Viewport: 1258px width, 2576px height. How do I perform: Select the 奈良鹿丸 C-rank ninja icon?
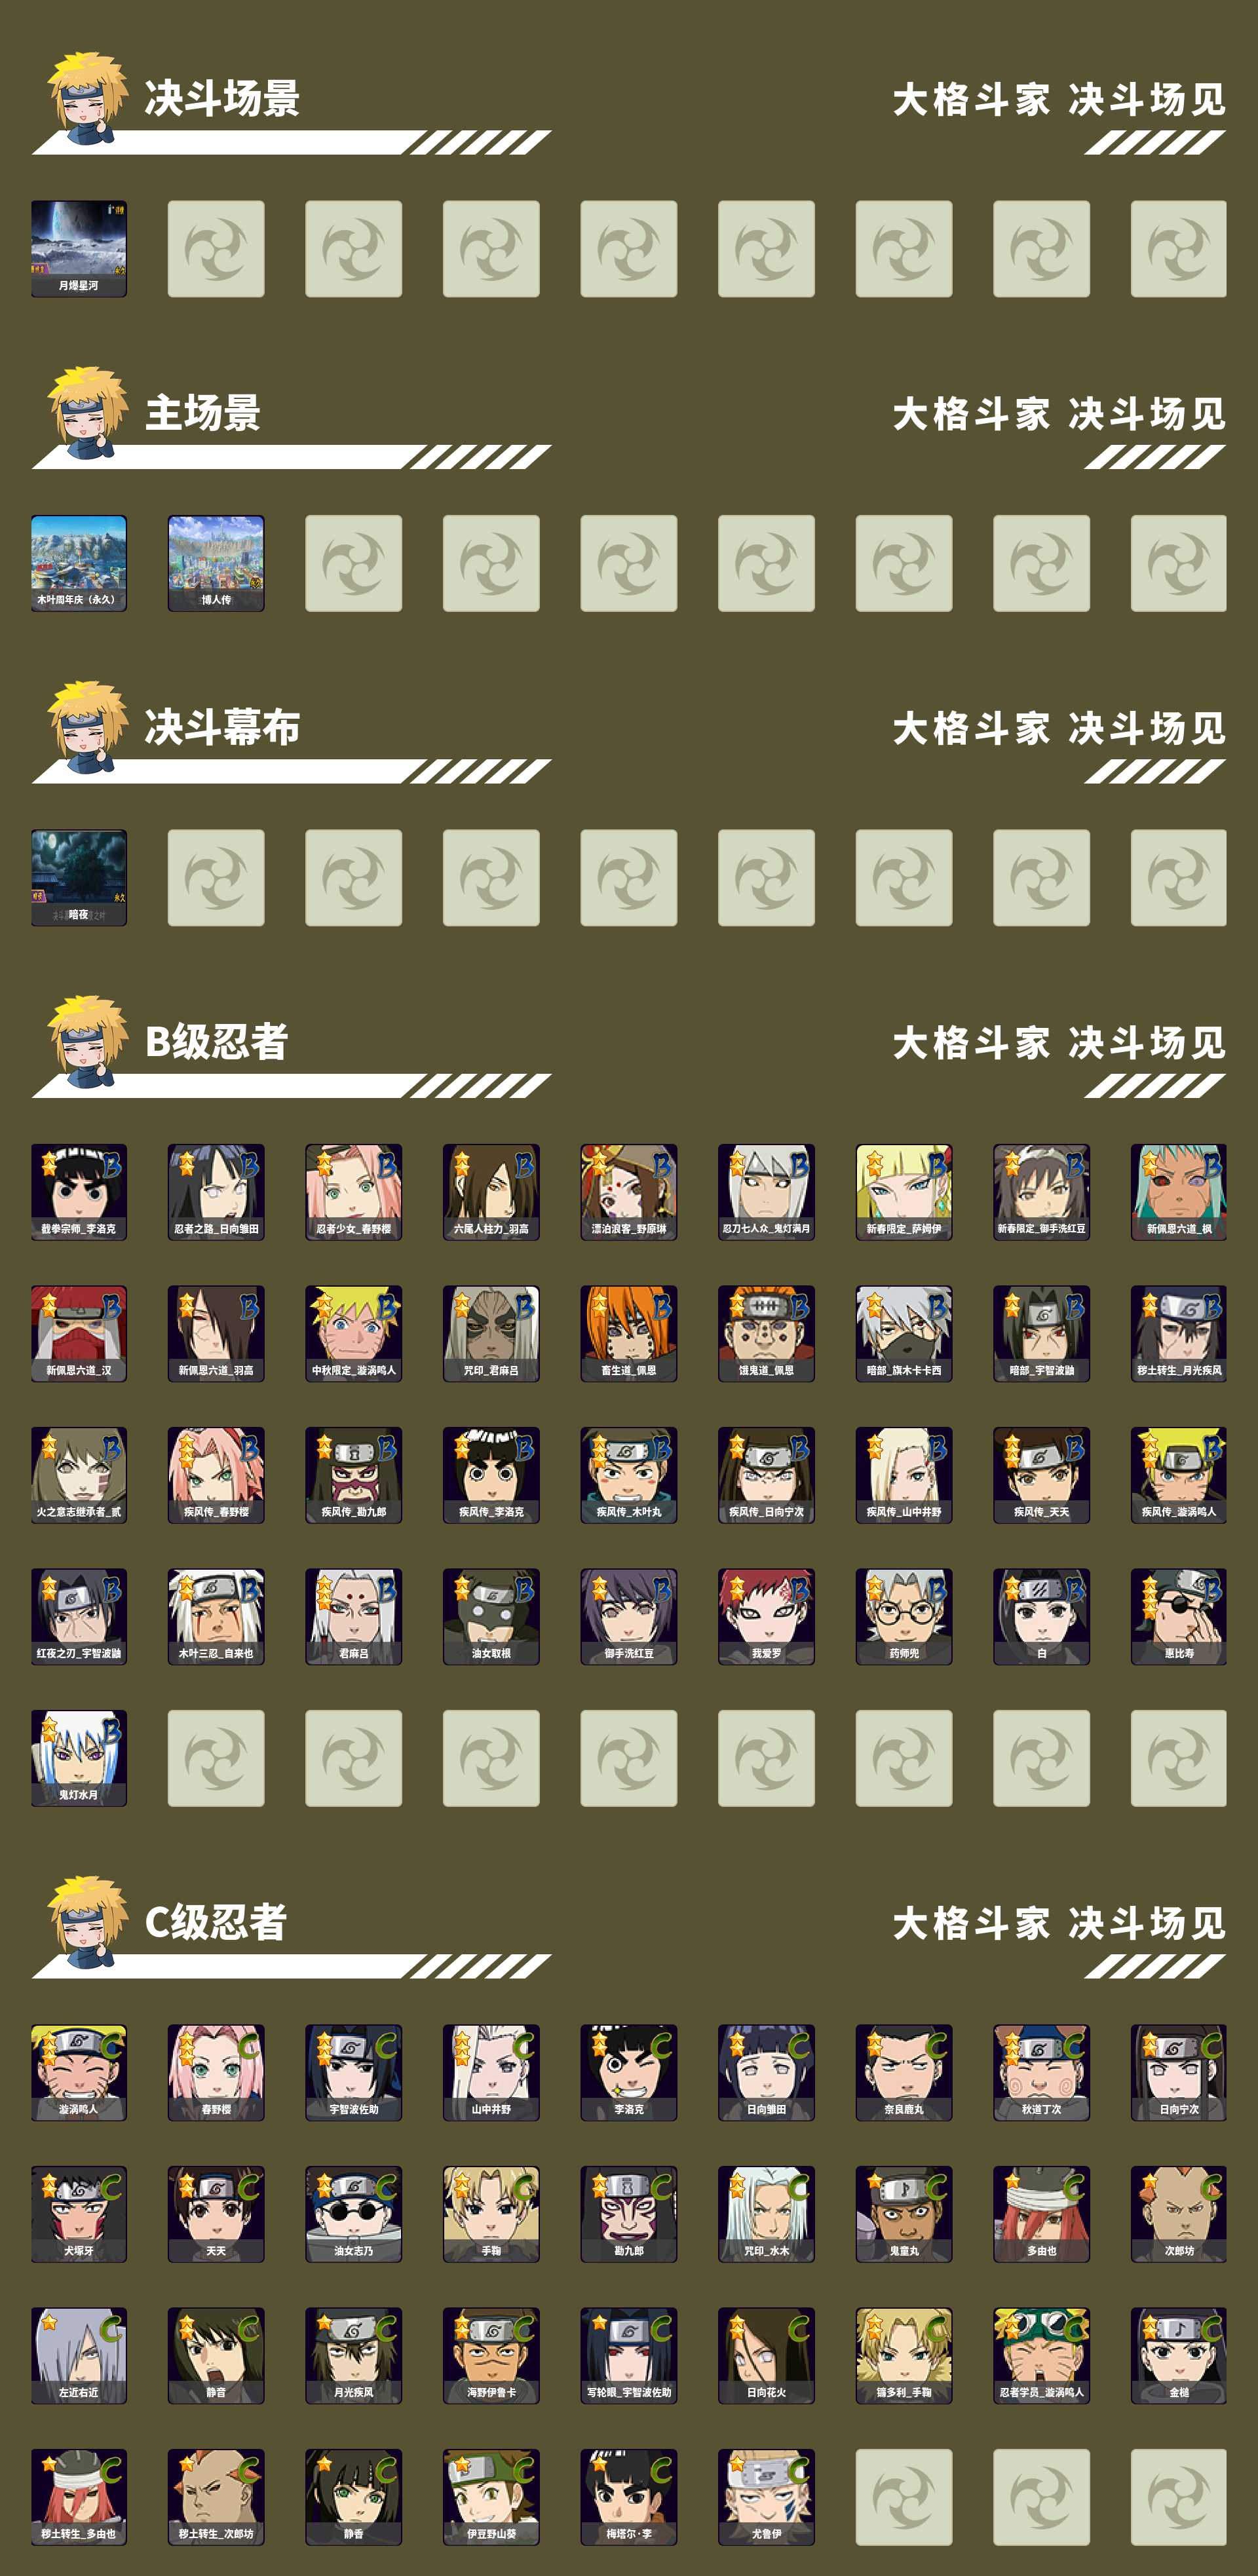(x=904, y=2072)
